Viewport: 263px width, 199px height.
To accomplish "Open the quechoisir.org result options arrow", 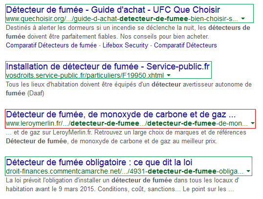I will point(243,19).
